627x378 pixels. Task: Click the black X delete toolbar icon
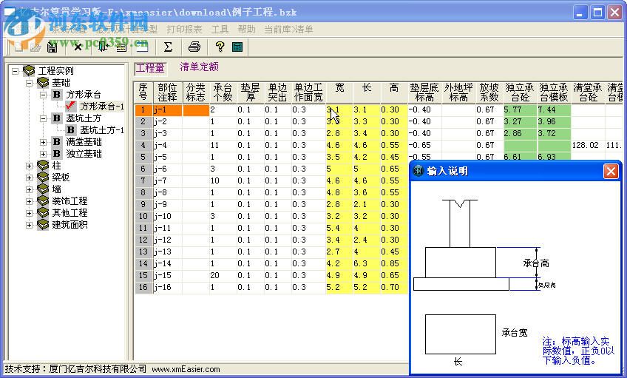(78, 47)
